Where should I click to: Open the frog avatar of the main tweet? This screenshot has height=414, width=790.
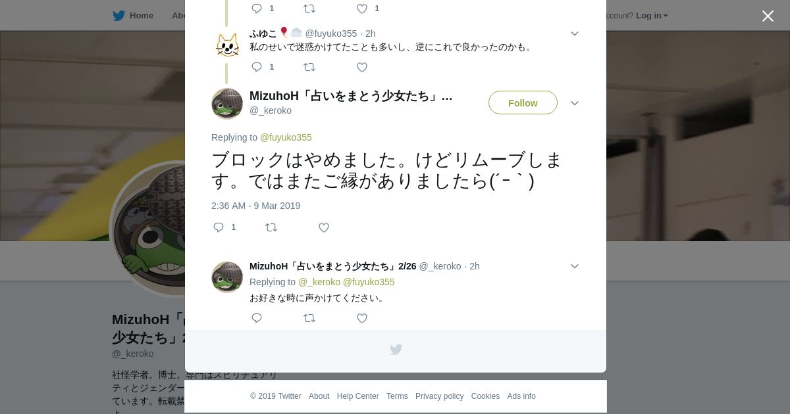pyautogui.click(x=227, y=104)
